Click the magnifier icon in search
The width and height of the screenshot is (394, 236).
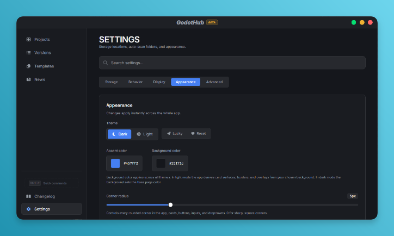click(x=106, y=63)
